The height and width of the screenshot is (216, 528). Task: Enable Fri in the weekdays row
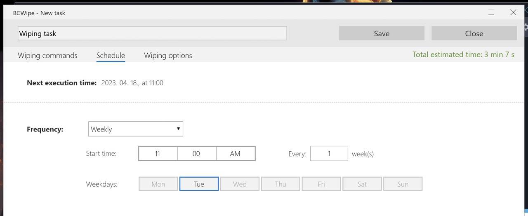pos(321,184)
